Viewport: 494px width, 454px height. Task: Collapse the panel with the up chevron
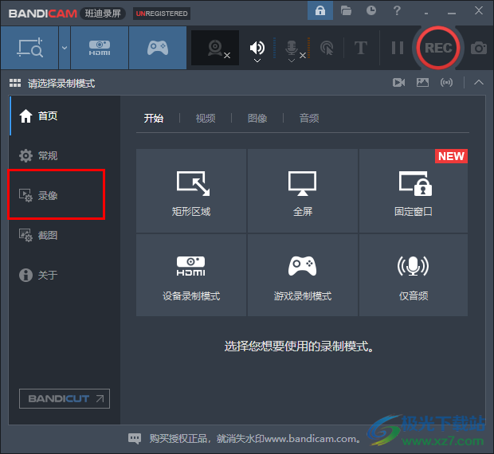[479, 83]
